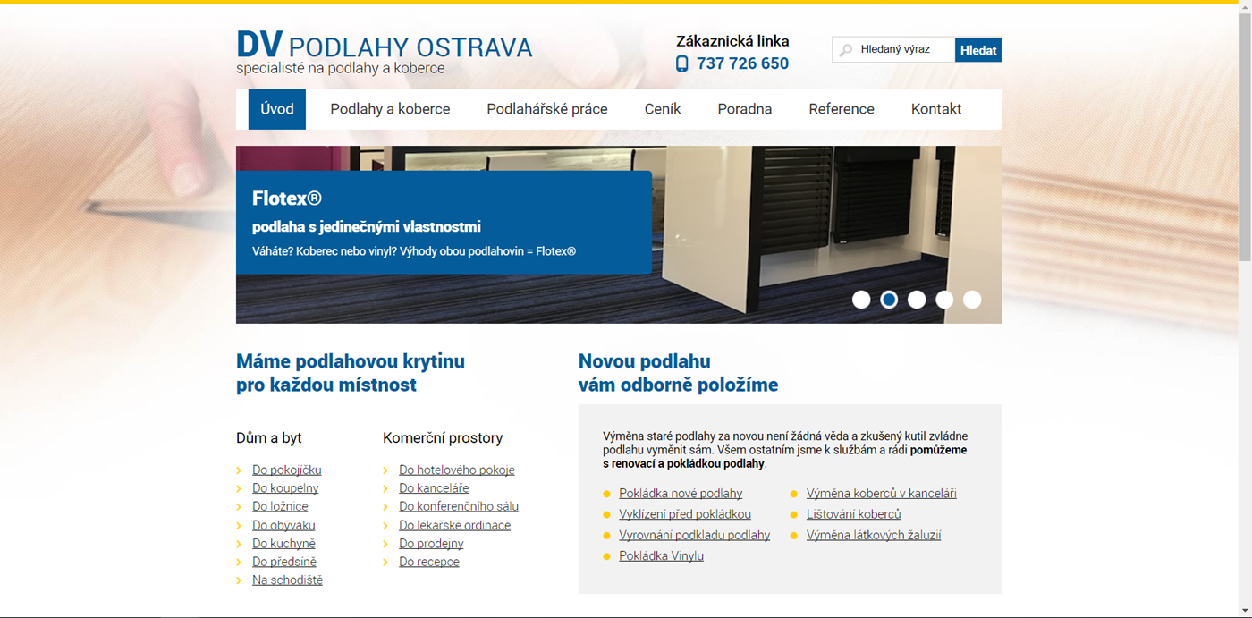Click the 'Zákaznická linka' label
Image resolution: width=1252 pixels, height=618 pixels.
point(732,41)
